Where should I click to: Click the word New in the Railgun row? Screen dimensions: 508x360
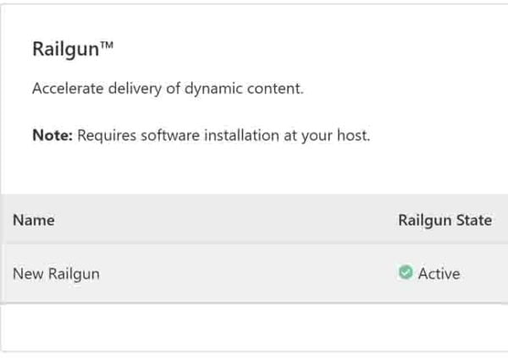coord(28,274)
